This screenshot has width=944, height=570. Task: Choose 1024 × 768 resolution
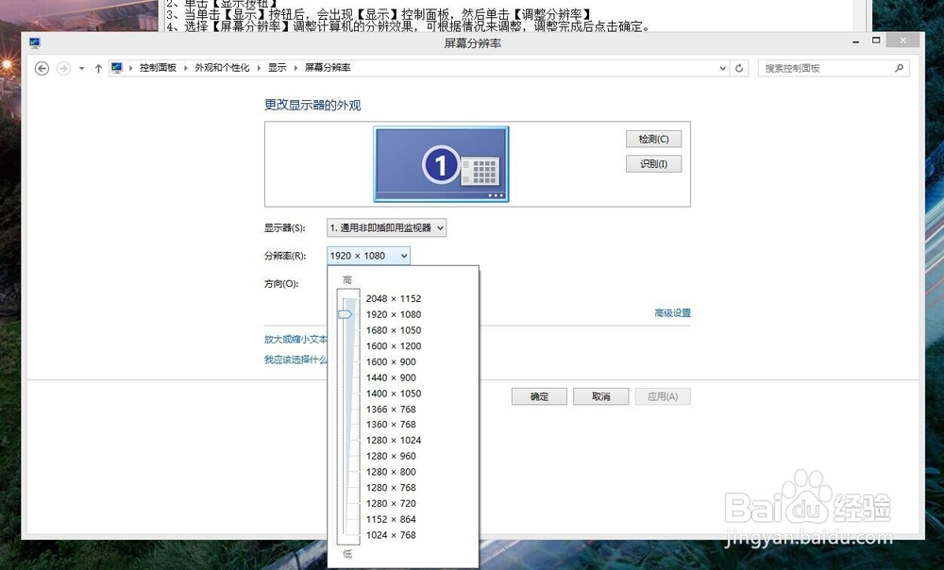[x=391, y=535]
